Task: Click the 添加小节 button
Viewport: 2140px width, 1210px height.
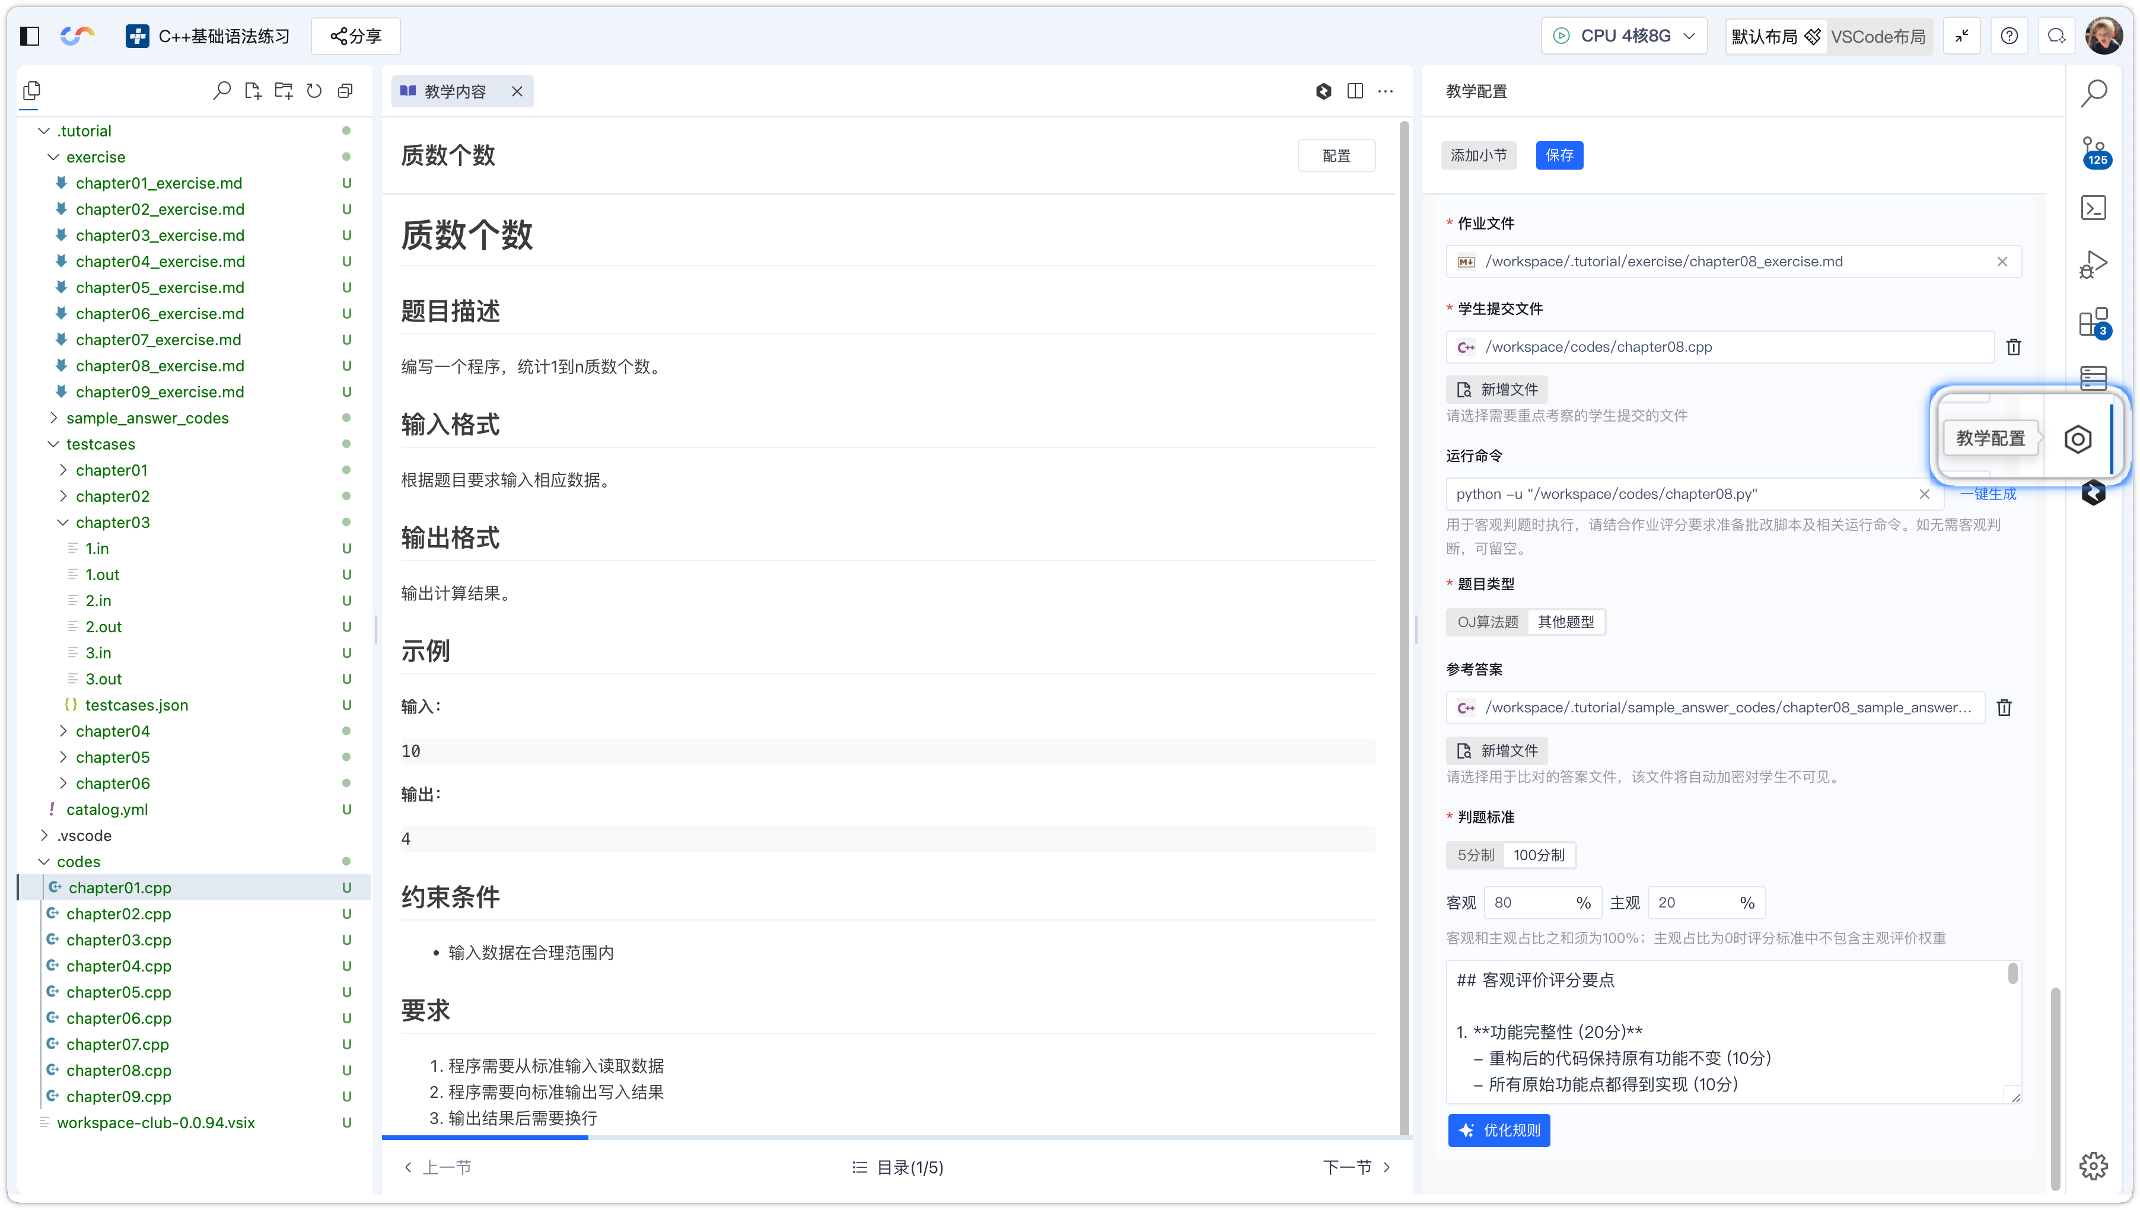Action: 1479,155
